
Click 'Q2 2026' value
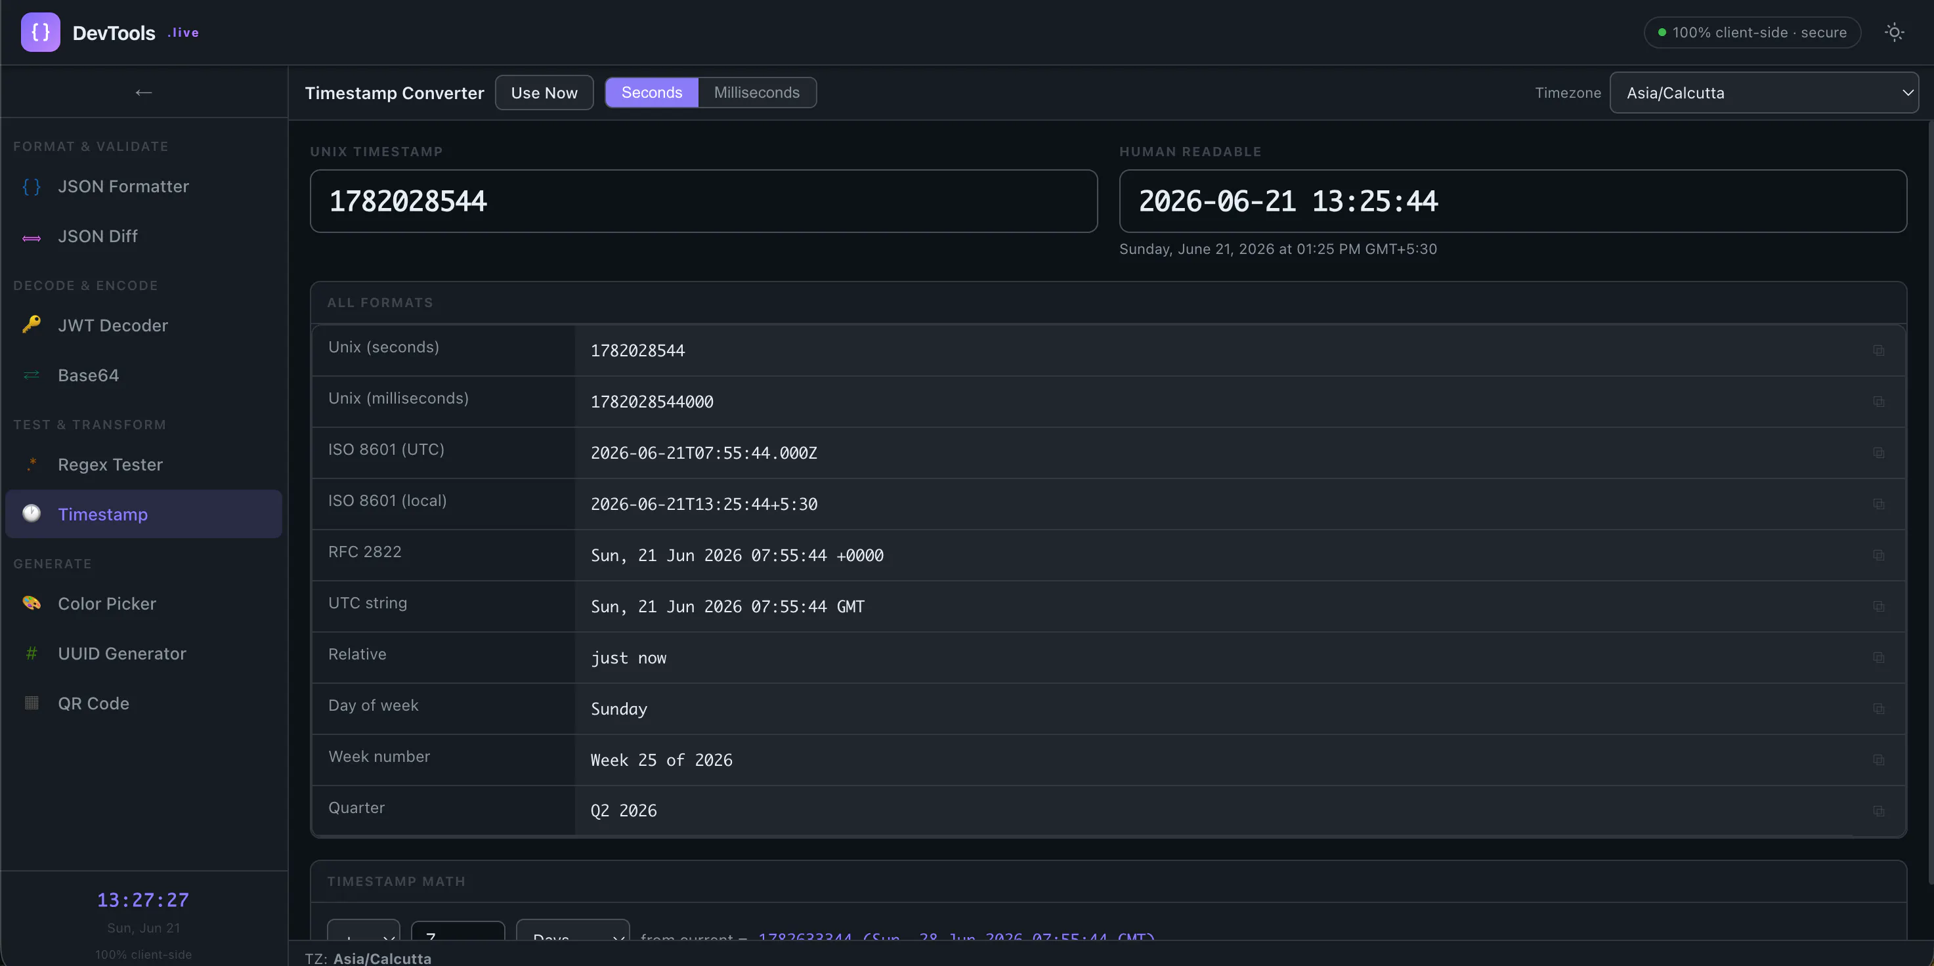(624, 810)
